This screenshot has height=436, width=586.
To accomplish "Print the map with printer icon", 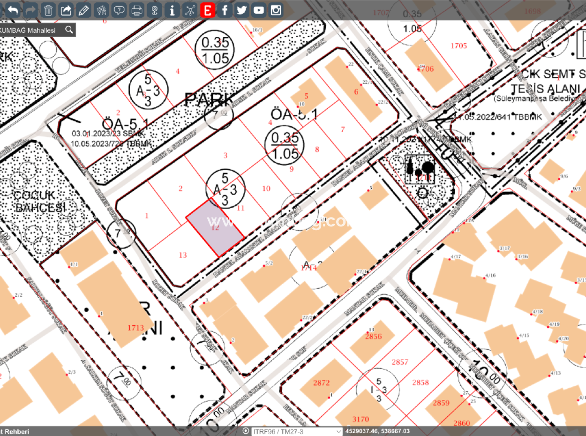I will (136, 9).
